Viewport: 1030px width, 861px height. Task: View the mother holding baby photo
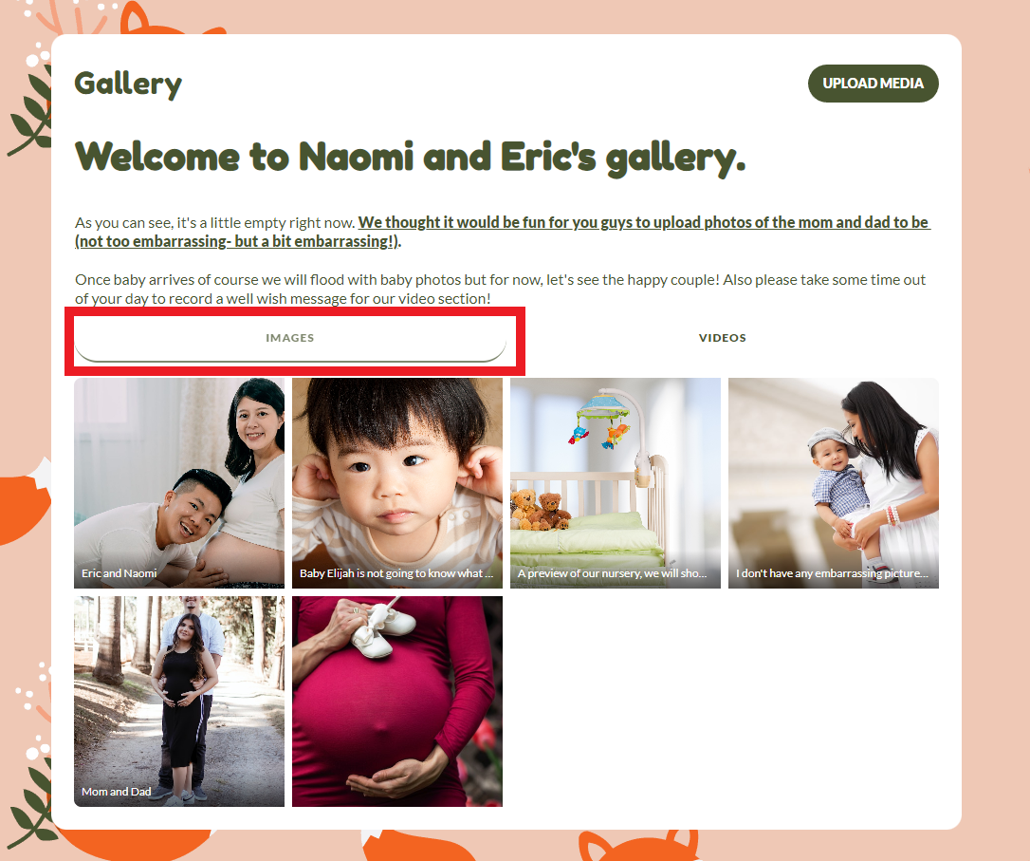coord(834,483)
